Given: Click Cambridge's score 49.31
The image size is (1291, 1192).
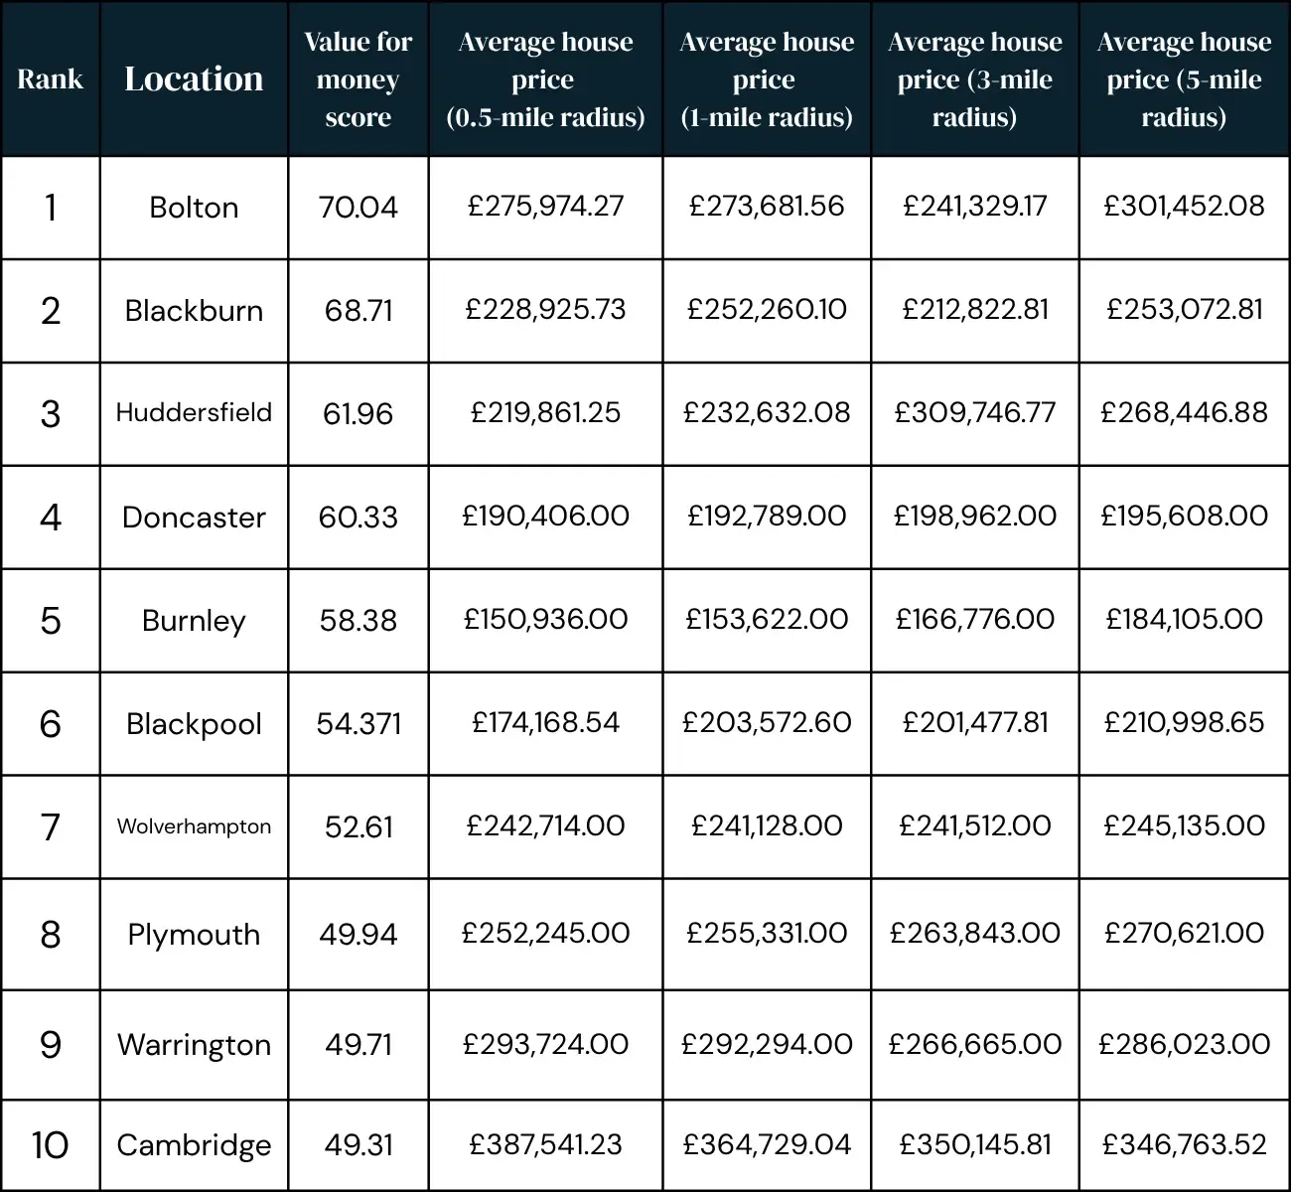Looking at the screenshot, I should pyautogui.click(x=359, y=1145).
